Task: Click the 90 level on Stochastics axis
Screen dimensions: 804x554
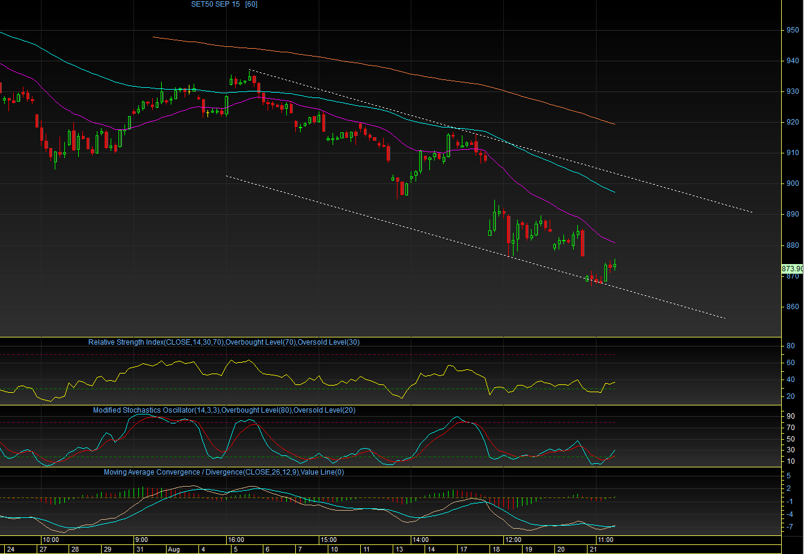Action: tap(791, 416)
